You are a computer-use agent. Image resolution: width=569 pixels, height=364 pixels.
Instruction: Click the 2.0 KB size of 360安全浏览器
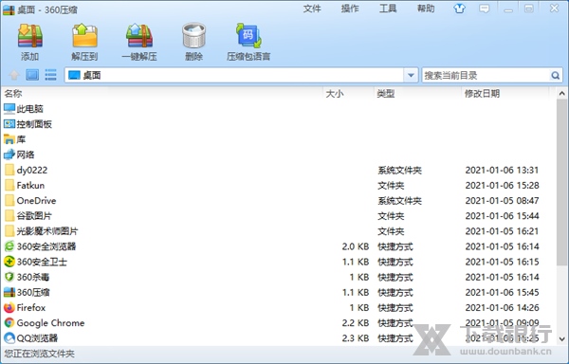tap(356, 246)
